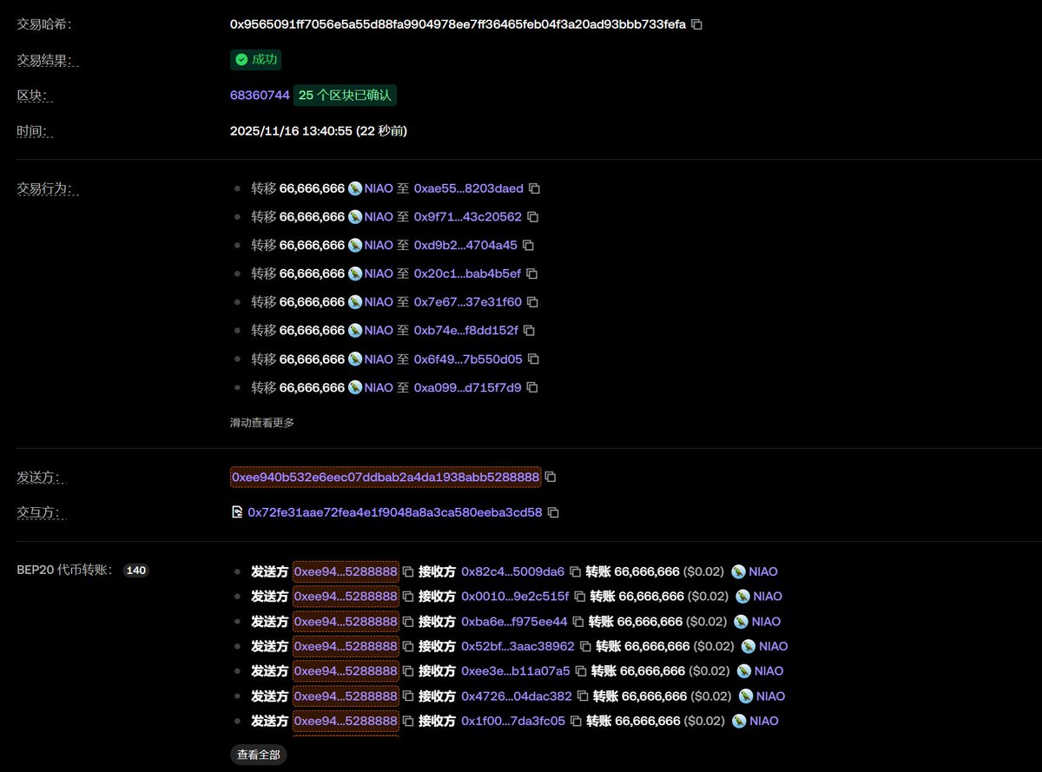This screenshot has height=772, width=1042.
Task: Open address 0xa099...d715f7d9
Action: click(468, 387)
